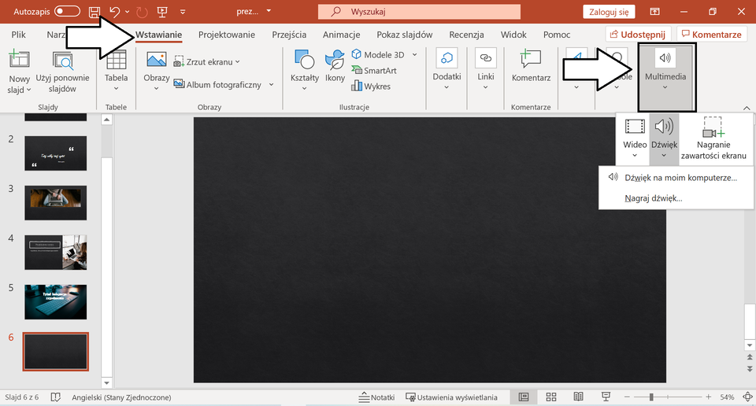Switch to the Projektowanie tab

click(x=227, y=35)
